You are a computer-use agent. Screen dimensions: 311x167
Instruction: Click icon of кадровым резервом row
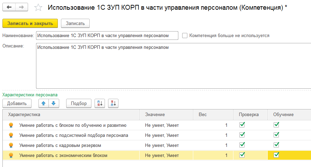11,146
